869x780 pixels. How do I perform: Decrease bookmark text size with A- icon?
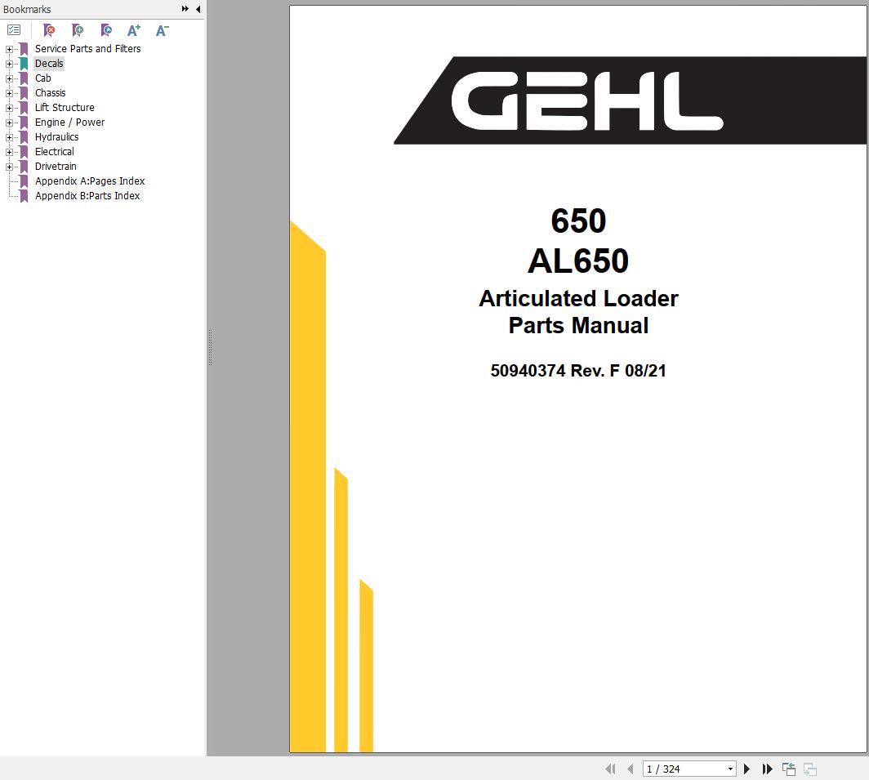(x=162, y=30)
